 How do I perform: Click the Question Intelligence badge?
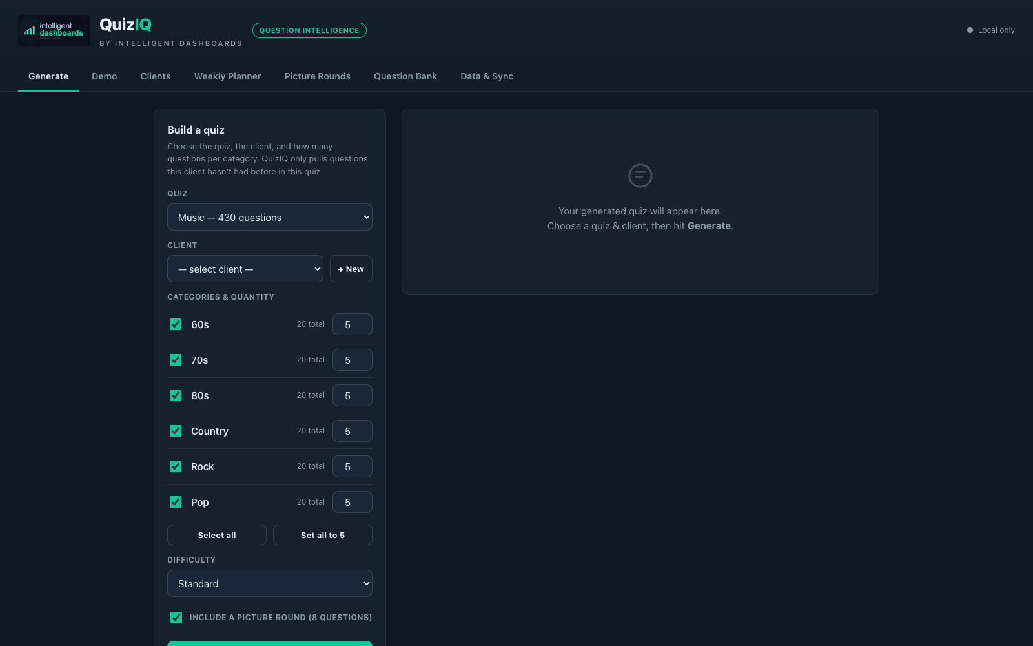pos(309,30)
